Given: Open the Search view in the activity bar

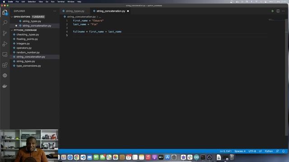Looking at the screenshot, I should point(5,22).
